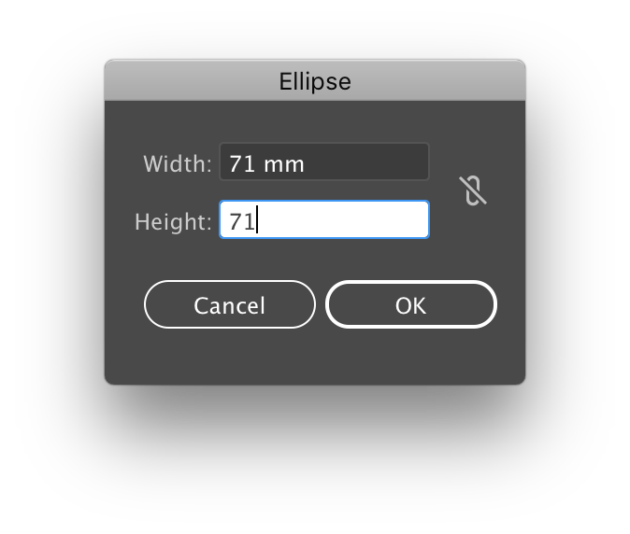This screenshot has width=630, height=534.
Task: Click the empty right side of Width field
Action: tap(365, 162)
